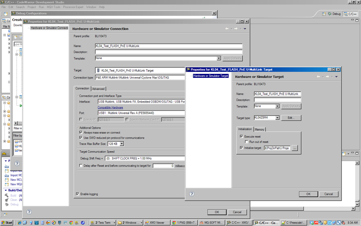The height and width of the screenshot is (226, 361).
Task: Enable Delay after Reset checkbox
Action: (81, 166)
